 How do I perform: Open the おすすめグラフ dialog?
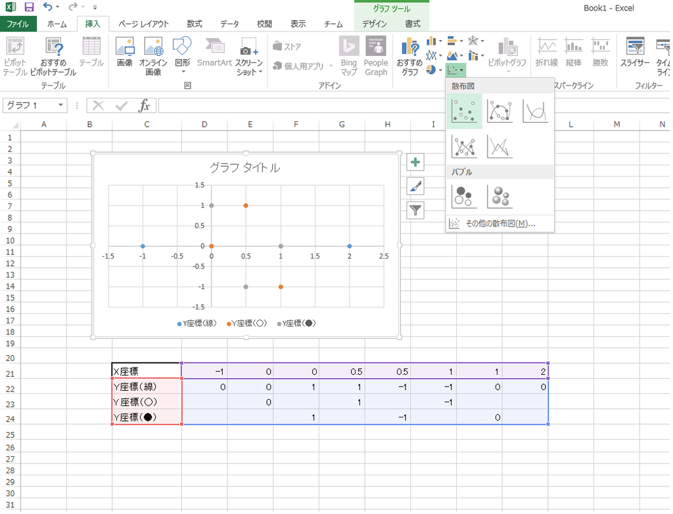click(410, 56)
